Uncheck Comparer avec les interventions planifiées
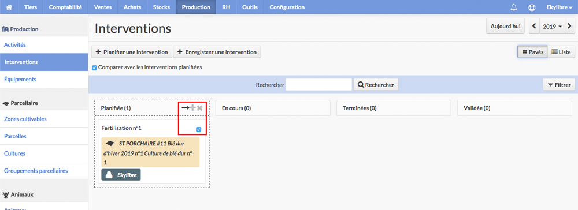 94,67
